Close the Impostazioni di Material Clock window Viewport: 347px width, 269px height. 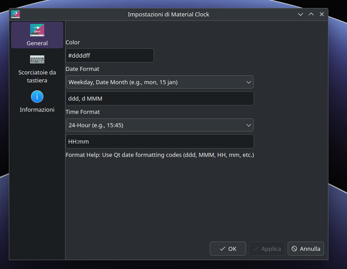click(322, 14)
